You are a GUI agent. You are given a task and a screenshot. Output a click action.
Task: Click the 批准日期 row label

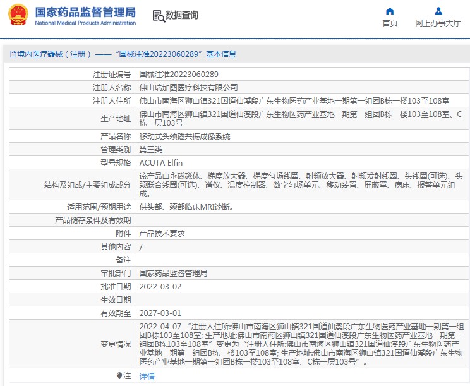[116, 287]
